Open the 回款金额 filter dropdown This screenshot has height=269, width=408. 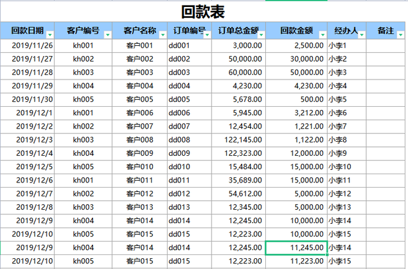coord(323,35)
